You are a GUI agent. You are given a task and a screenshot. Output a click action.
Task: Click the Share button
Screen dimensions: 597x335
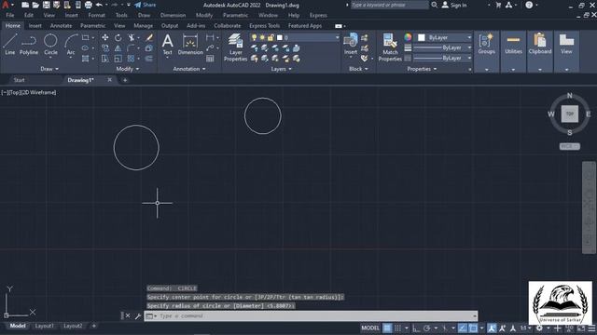(x=146, y=5)
